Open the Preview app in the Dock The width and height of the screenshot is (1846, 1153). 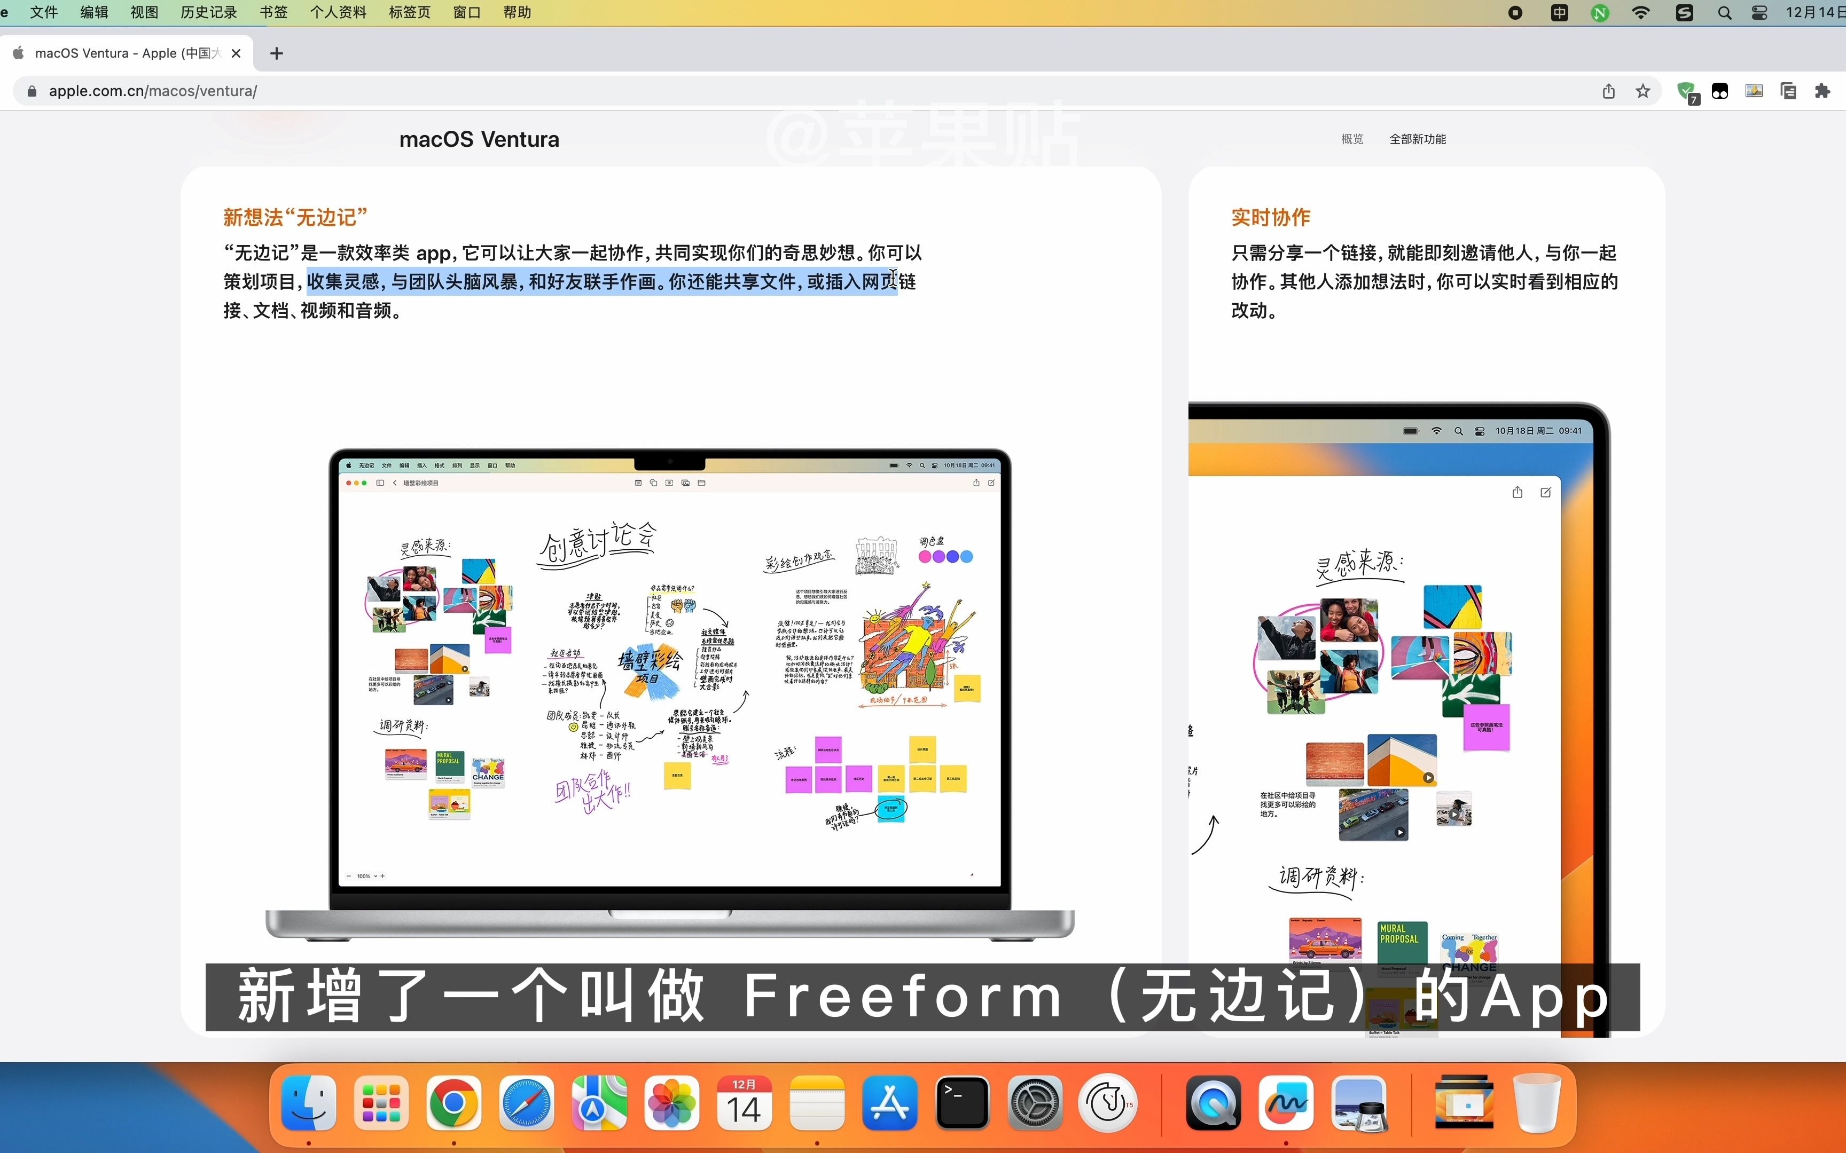(x=1359, y=1103)
